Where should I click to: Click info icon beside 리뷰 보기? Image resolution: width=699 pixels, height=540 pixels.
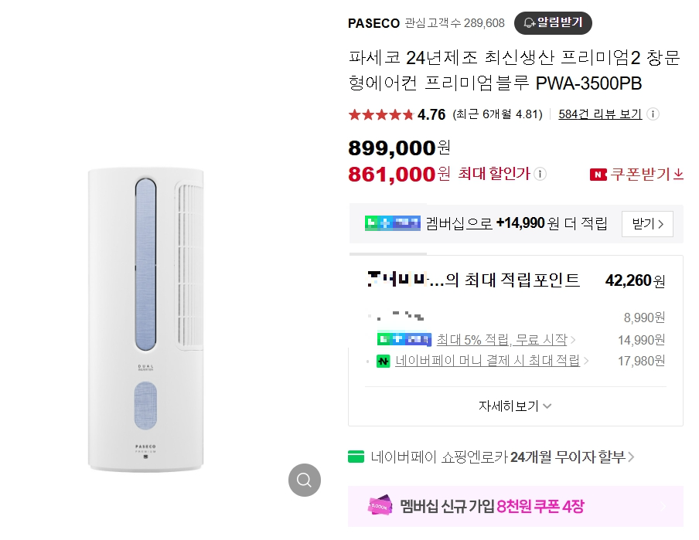[653, 114]
